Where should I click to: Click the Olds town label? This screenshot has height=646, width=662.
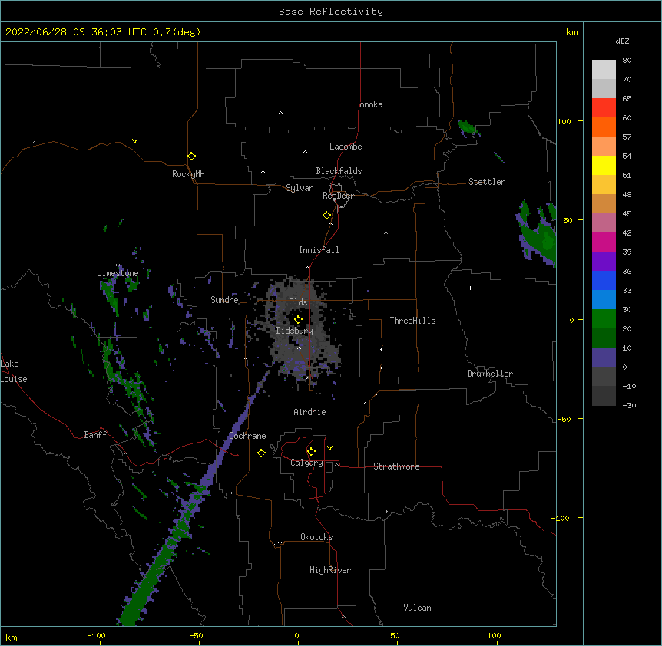tap(298, 302)
